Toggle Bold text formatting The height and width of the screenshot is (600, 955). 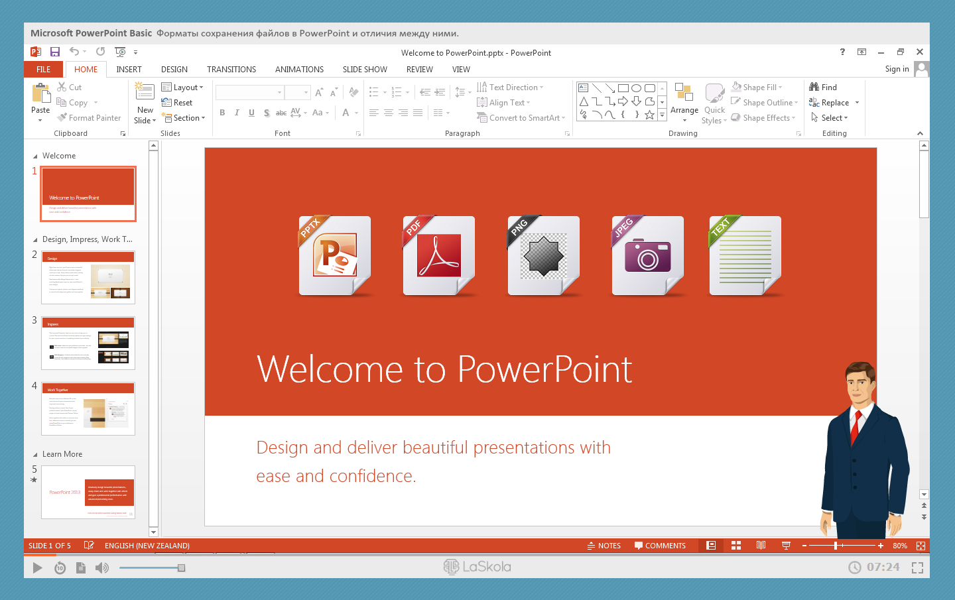click(x=222, y=113)
